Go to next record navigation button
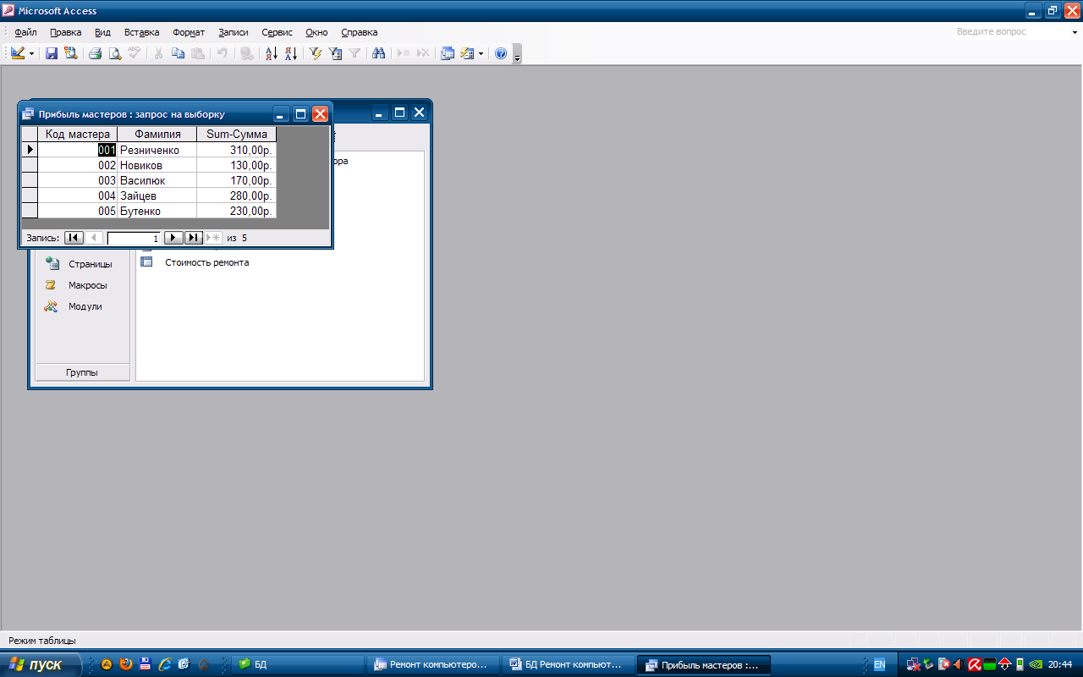1083x677 pixels. point(173,239)
